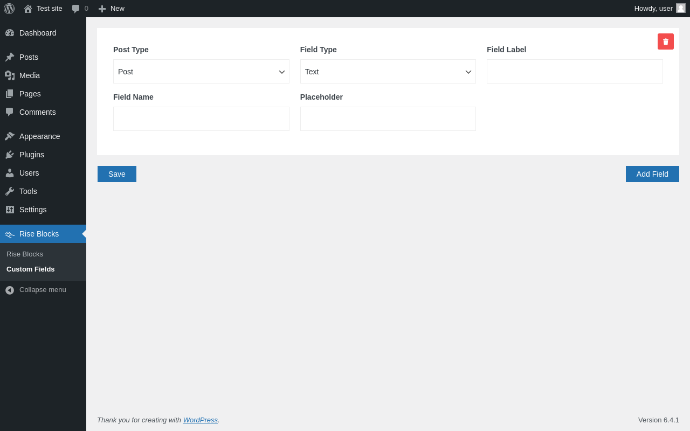Screen dimensions: 690x431
Task: Click the user avatar icon
Action: [681, 8]
